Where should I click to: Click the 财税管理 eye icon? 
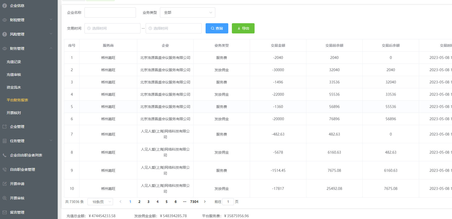click(5, 20)
